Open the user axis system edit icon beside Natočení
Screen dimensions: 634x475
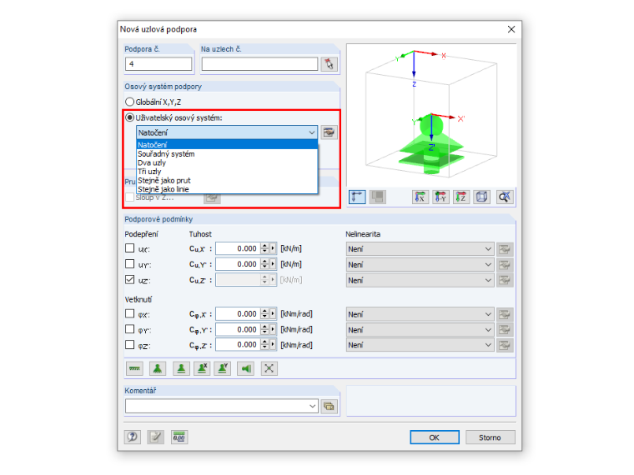[x=330, y=132]
